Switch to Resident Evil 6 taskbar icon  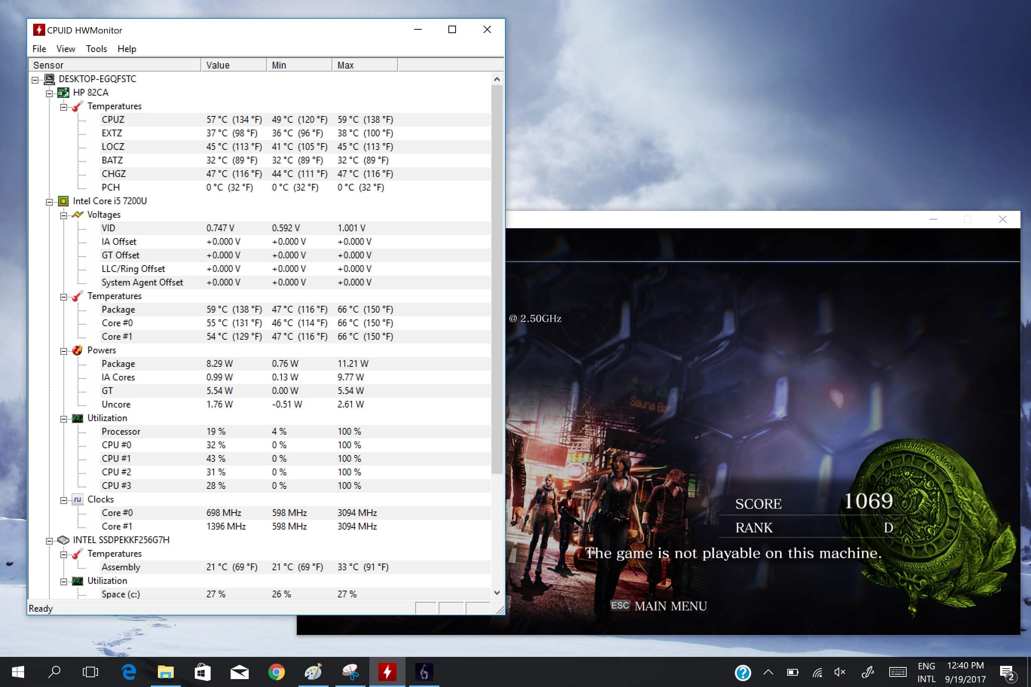[x=424, y=672]
